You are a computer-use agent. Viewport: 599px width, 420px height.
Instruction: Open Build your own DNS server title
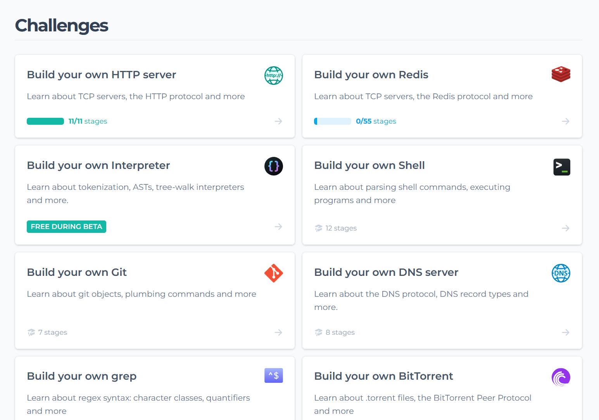tap(386, 272)
